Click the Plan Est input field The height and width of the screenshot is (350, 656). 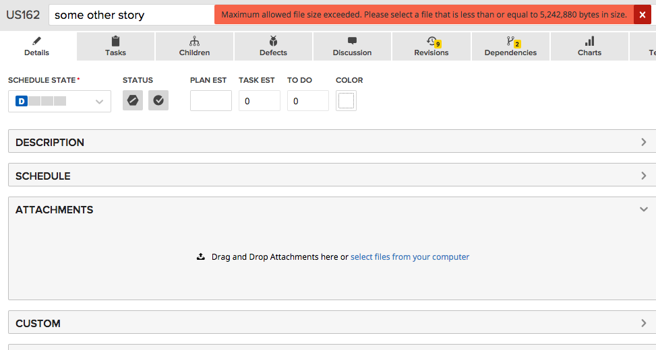click(210, 101)
